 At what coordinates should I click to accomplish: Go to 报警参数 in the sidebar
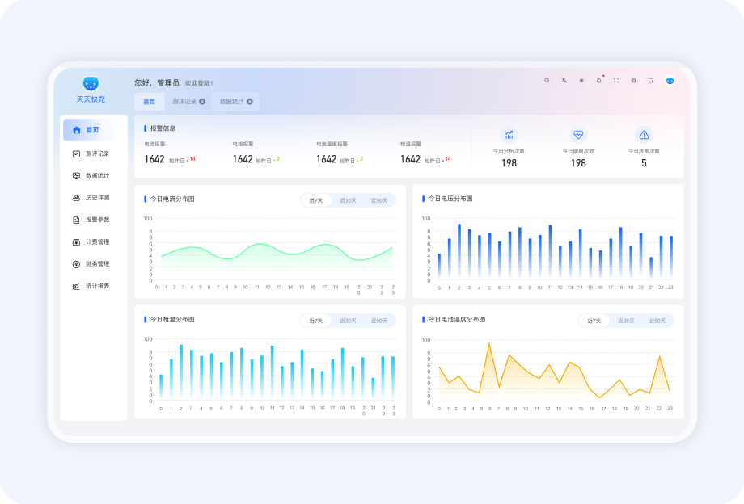97,220
